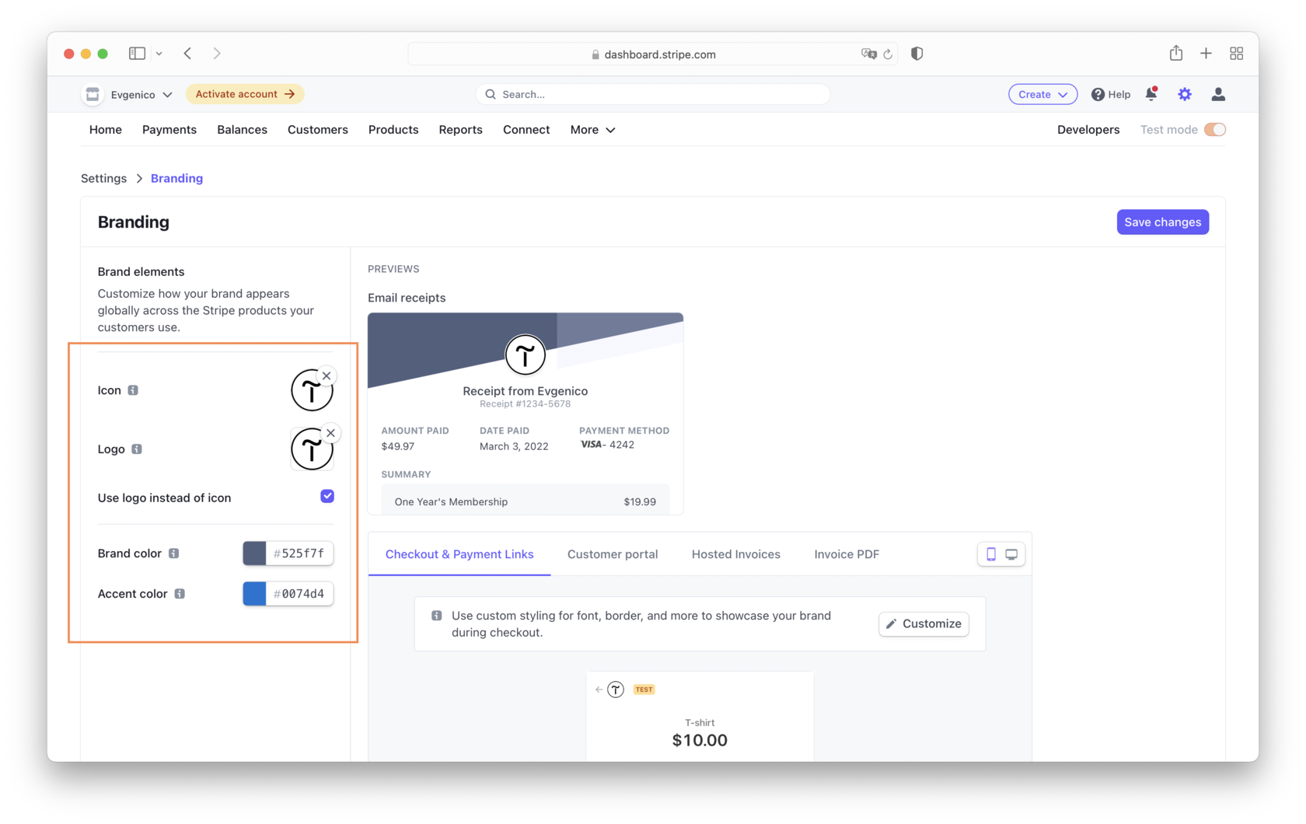The width and height of the screenshot is (1306, 824).
Task: Edit Accent color hex value 0074d4
Action: 299,594
